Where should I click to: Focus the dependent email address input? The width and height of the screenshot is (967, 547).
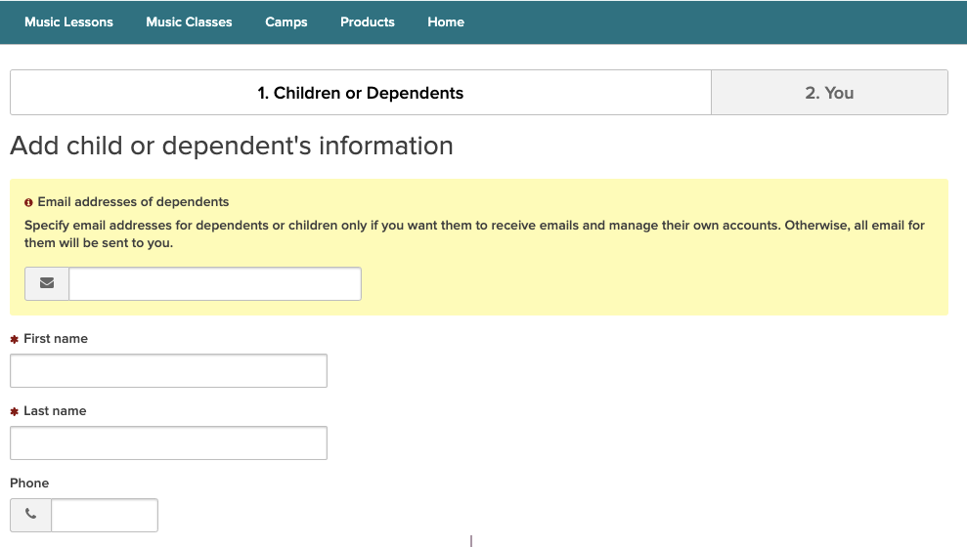pyautogui.click(x=214, y=283)
